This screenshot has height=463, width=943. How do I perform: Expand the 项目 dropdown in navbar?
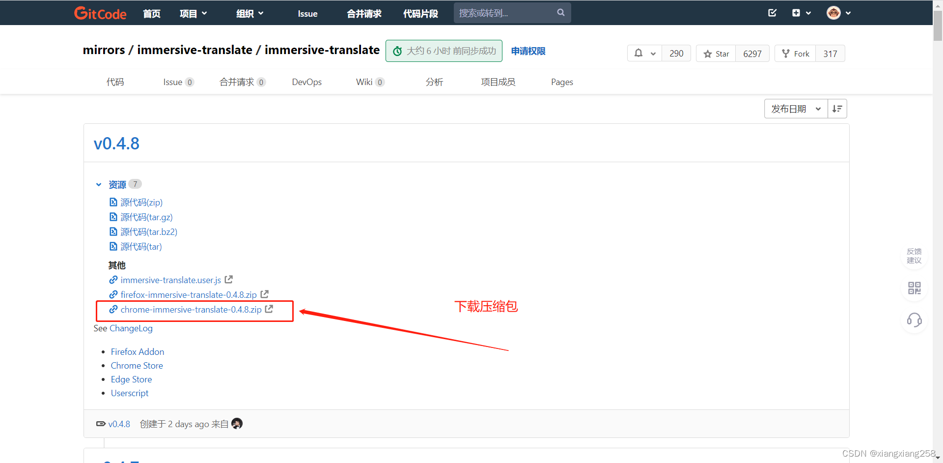194,13
